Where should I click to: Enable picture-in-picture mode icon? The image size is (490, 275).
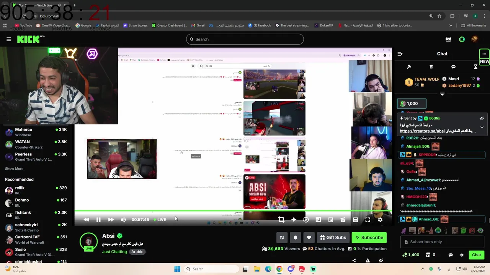[x=331, y=220]
